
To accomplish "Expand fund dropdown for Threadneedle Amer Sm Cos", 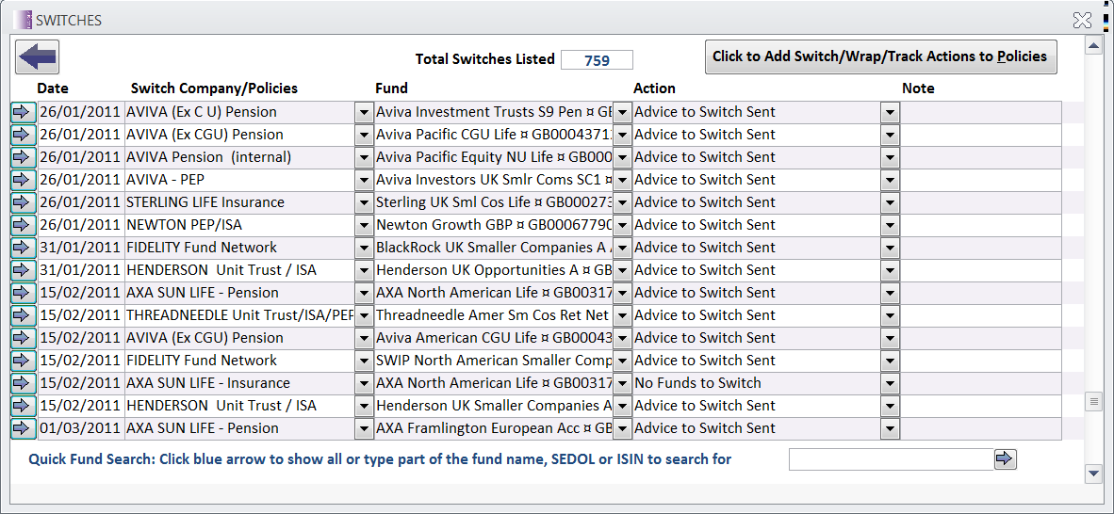I will [x=622, y=316].
